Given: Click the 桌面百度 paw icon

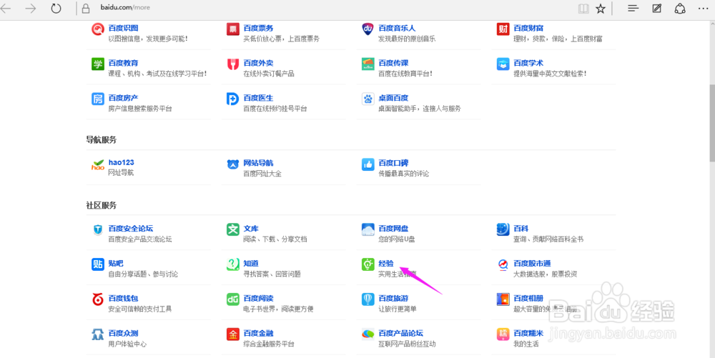Looking at the screenshot, I should pos(368,99).
